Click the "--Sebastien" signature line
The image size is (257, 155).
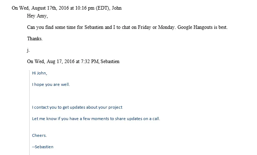coord(43,146)
